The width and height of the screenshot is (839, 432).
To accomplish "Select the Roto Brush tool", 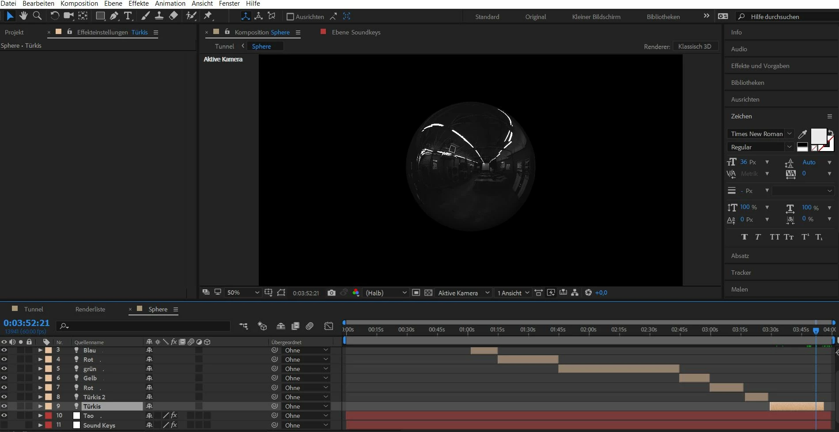I will tap(191, 16).
